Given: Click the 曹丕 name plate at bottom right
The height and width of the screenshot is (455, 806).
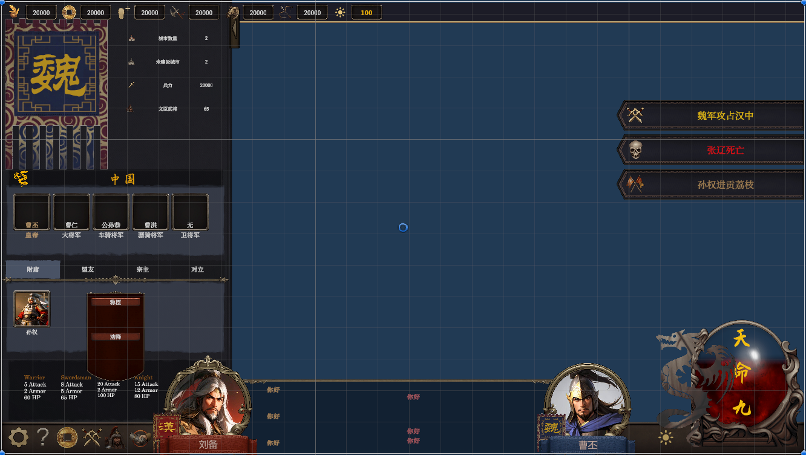Looking at the screenshot, I should point(588,445).
